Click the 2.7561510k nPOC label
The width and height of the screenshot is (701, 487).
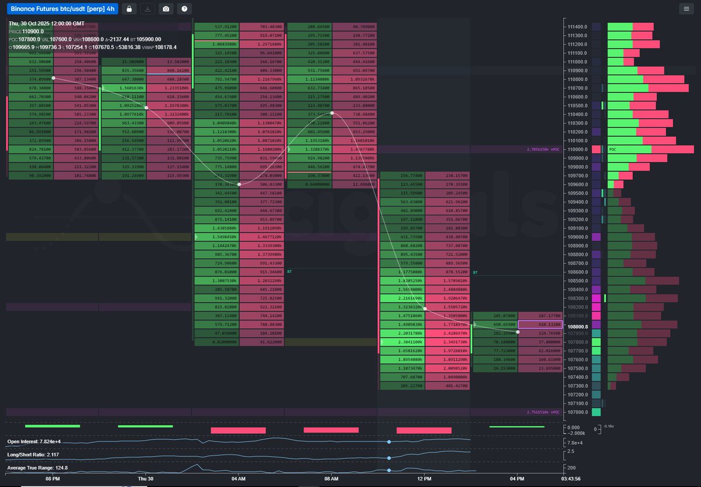tap(540, 411)
